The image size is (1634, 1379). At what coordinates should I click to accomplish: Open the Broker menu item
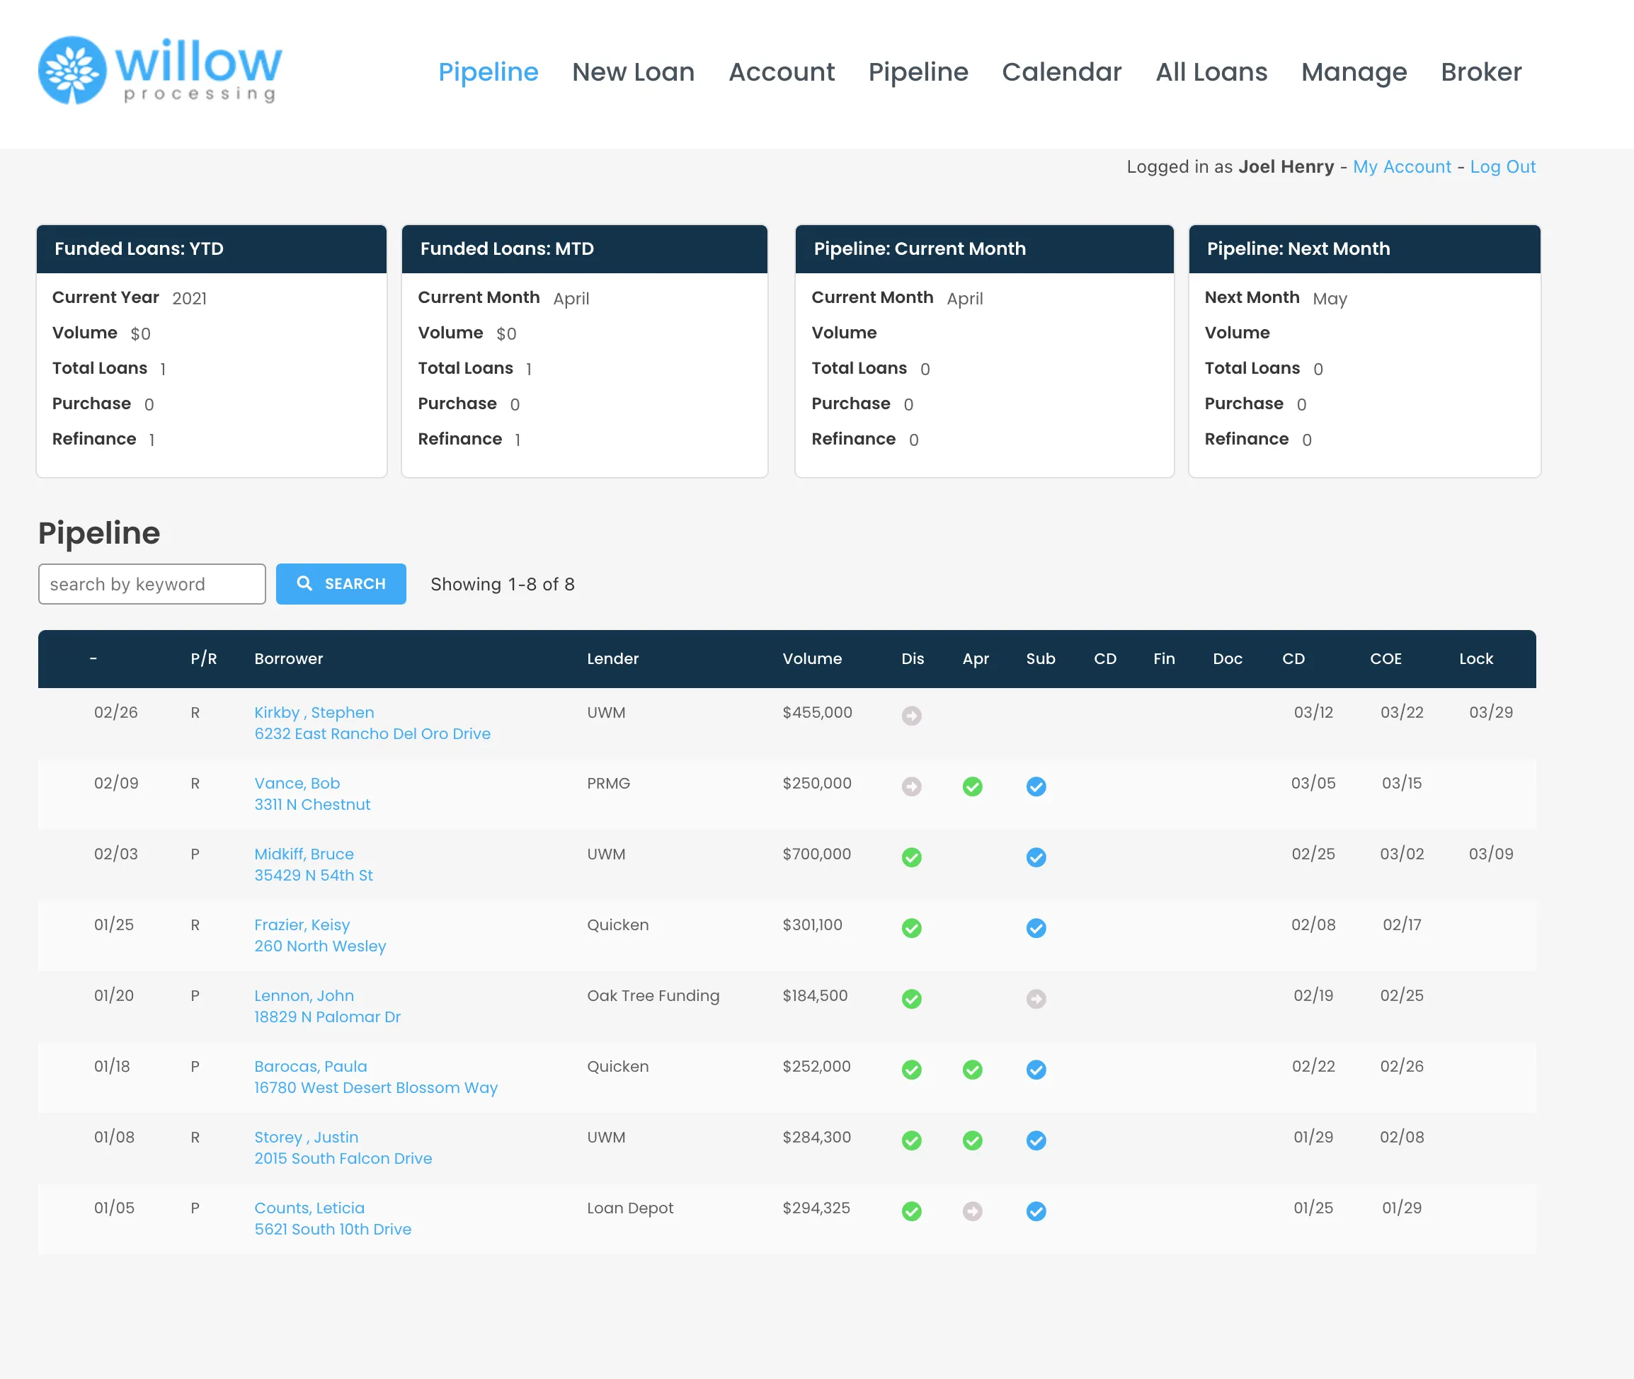tap(1482, 72)
